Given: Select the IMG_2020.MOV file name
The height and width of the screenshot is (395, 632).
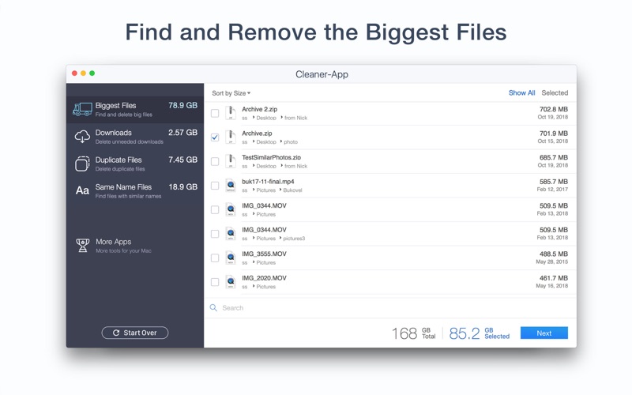Looking at the screenshot, I should point(264,278).
